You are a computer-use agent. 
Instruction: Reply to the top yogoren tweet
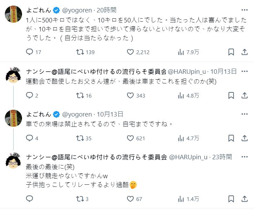[30, 52]
